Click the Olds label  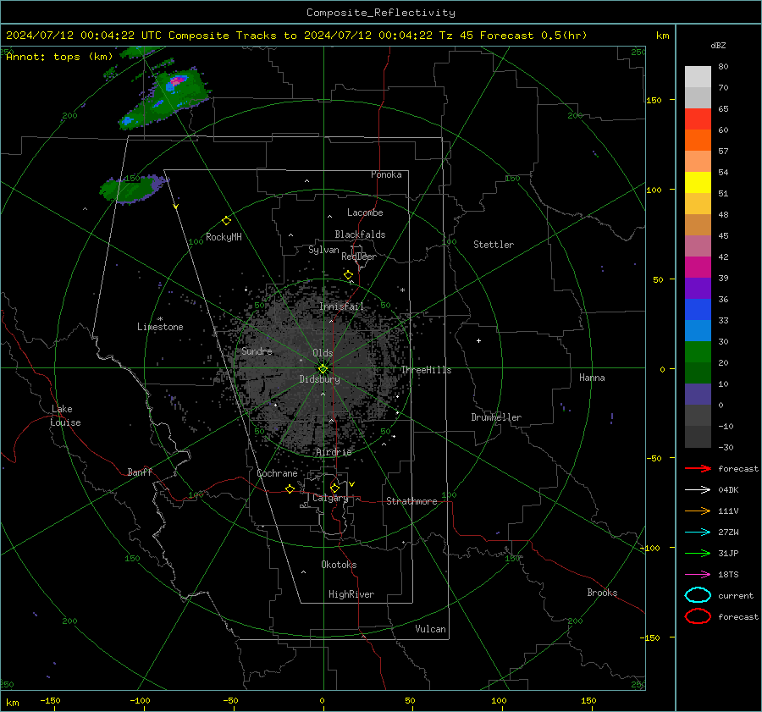click(323, 353)
